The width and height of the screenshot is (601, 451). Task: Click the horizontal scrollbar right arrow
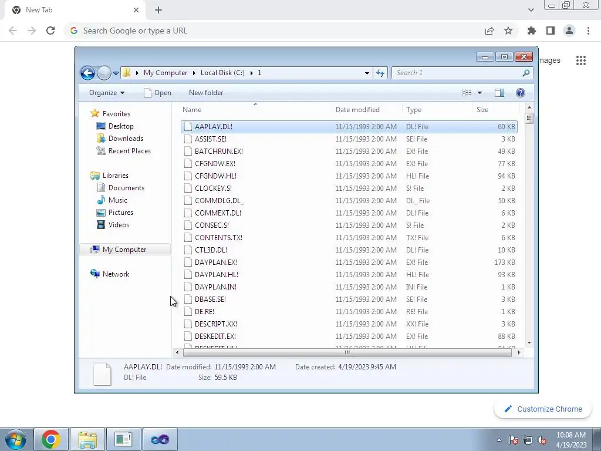[519, 352]
